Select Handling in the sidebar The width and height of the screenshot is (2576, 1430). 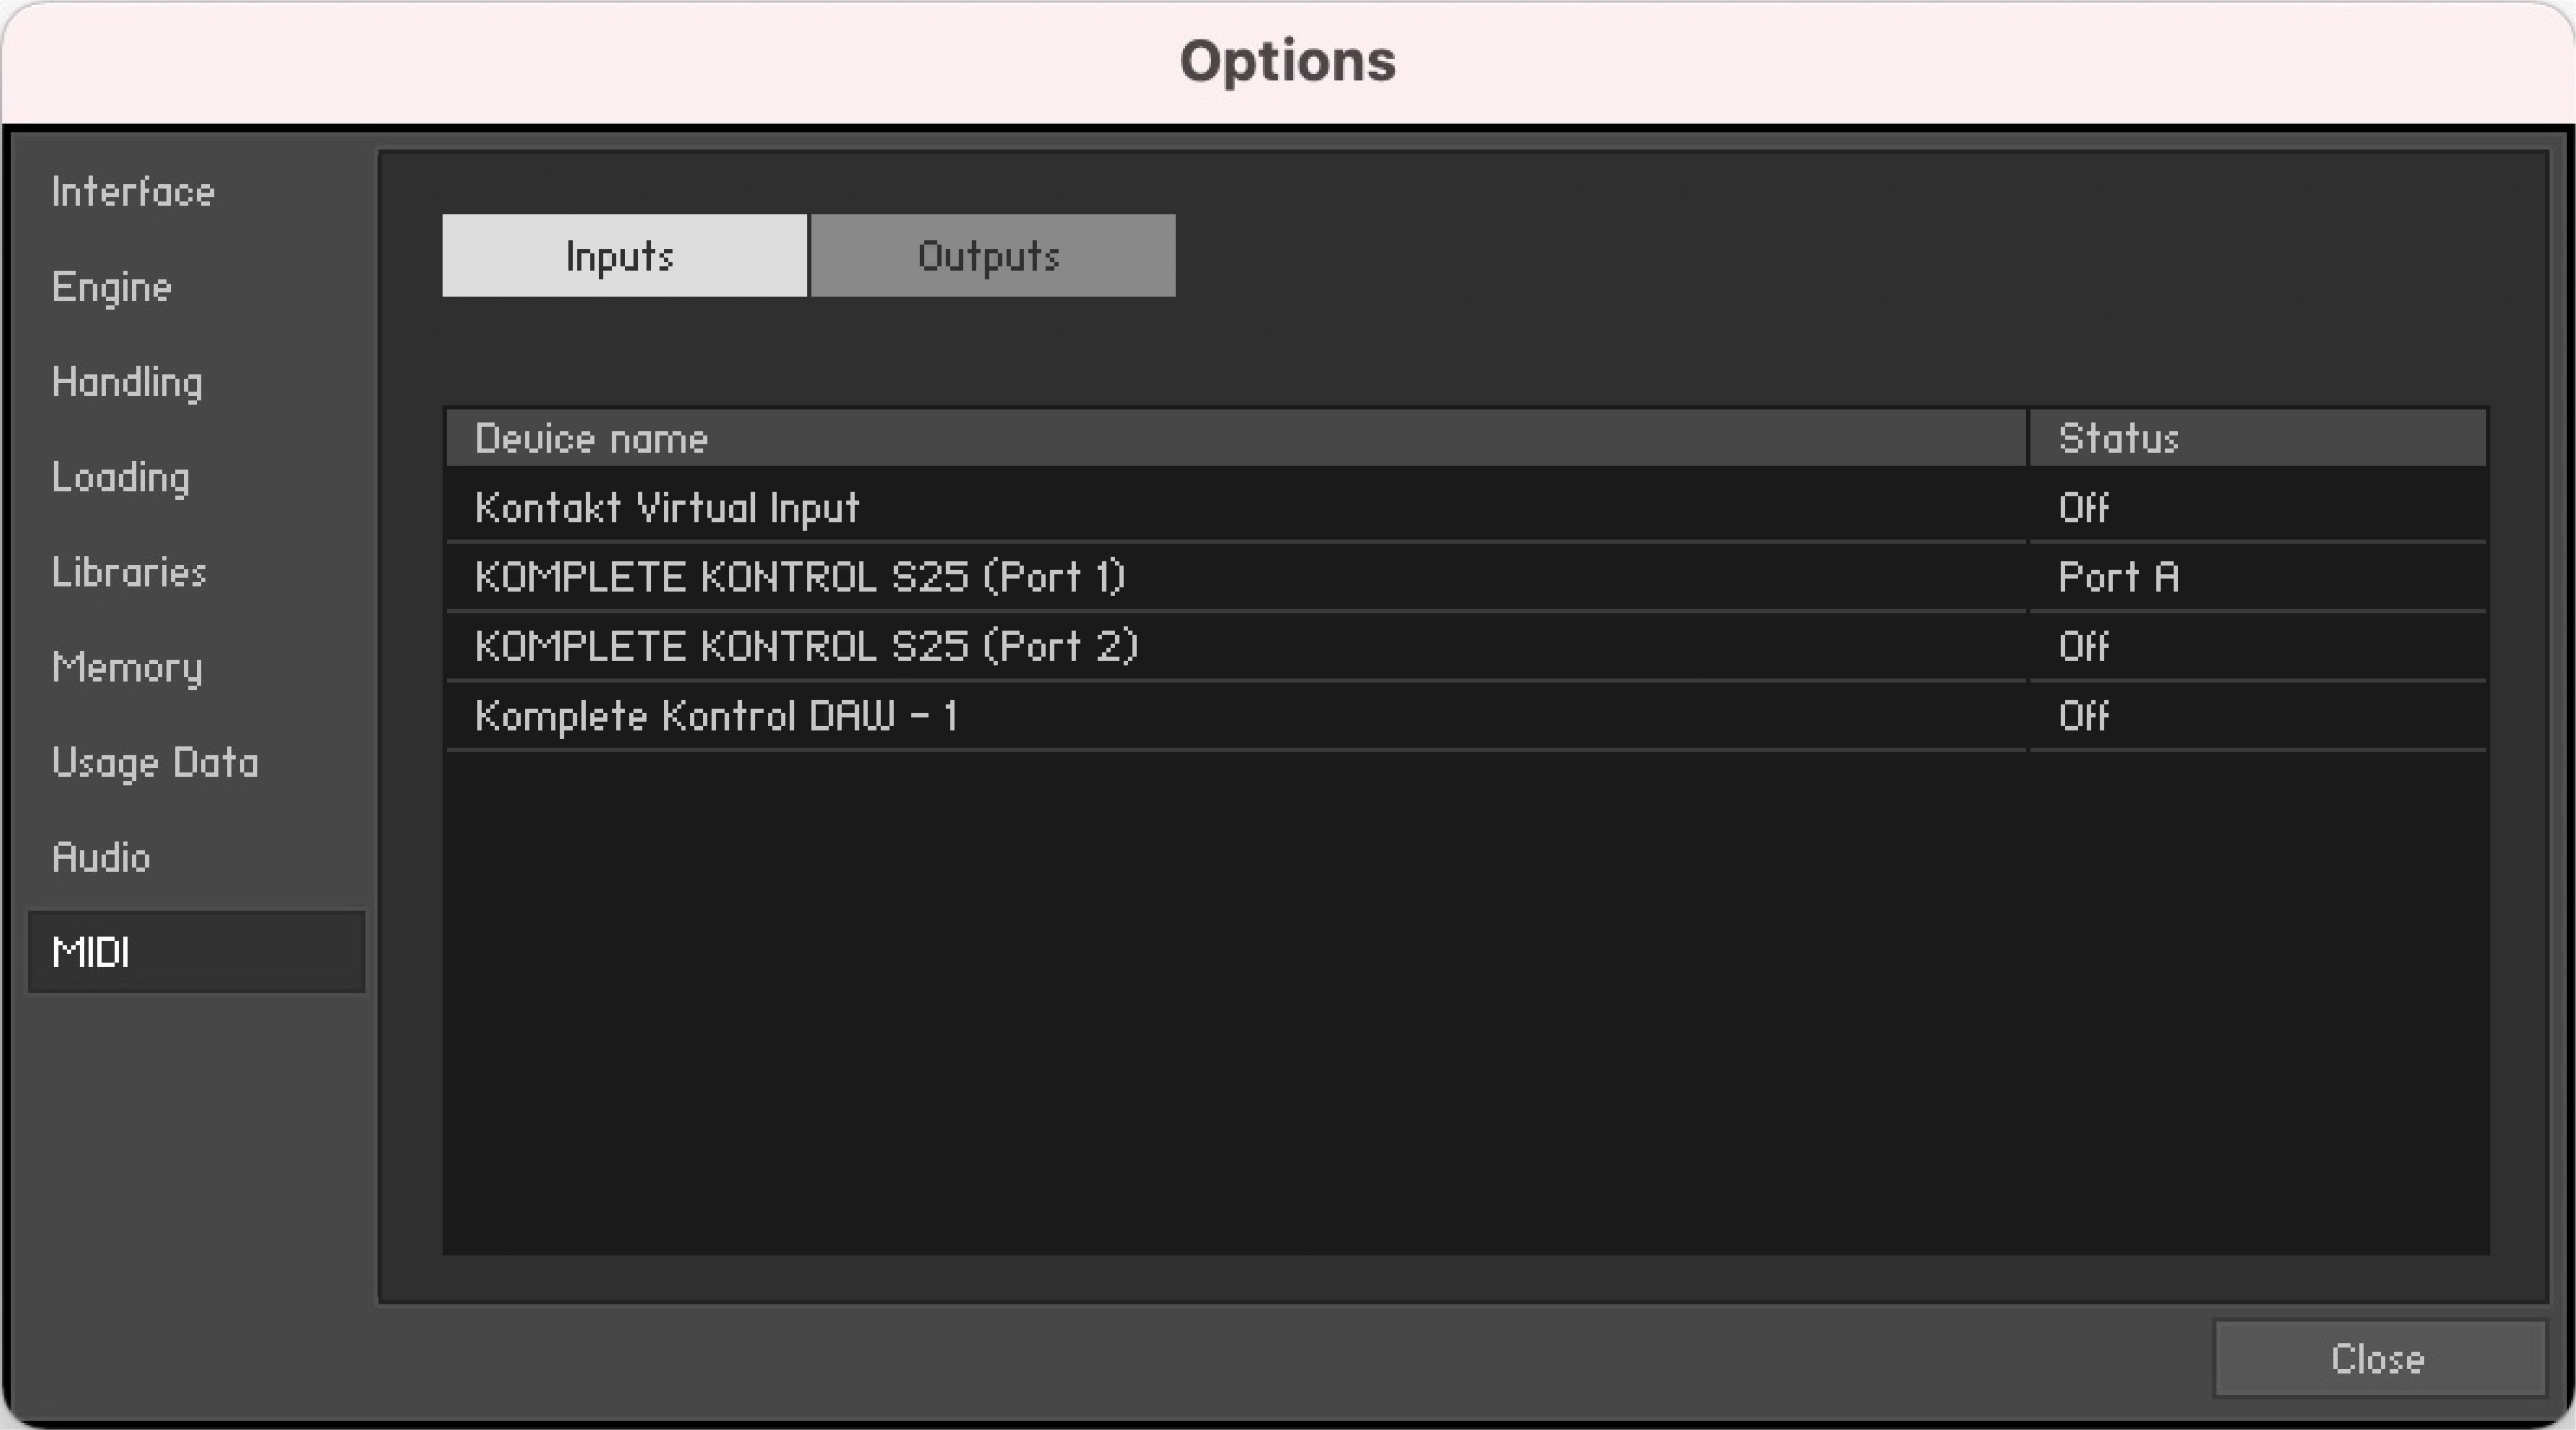[127, 382]
